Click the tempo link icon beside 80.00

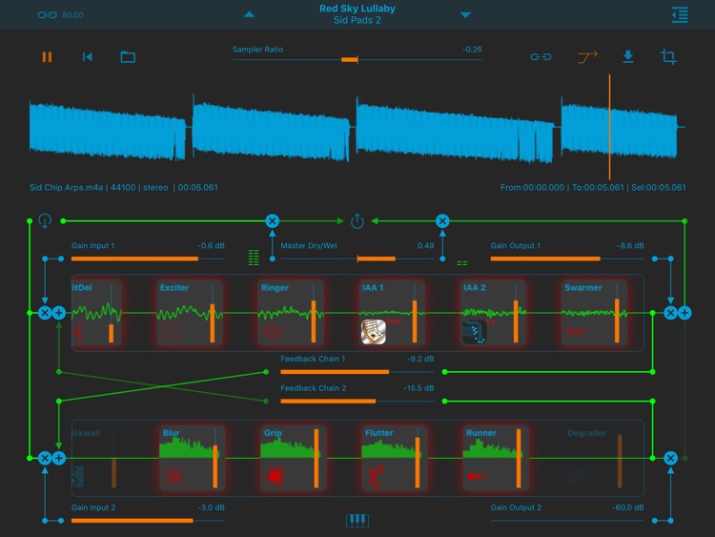click(47, 15)
